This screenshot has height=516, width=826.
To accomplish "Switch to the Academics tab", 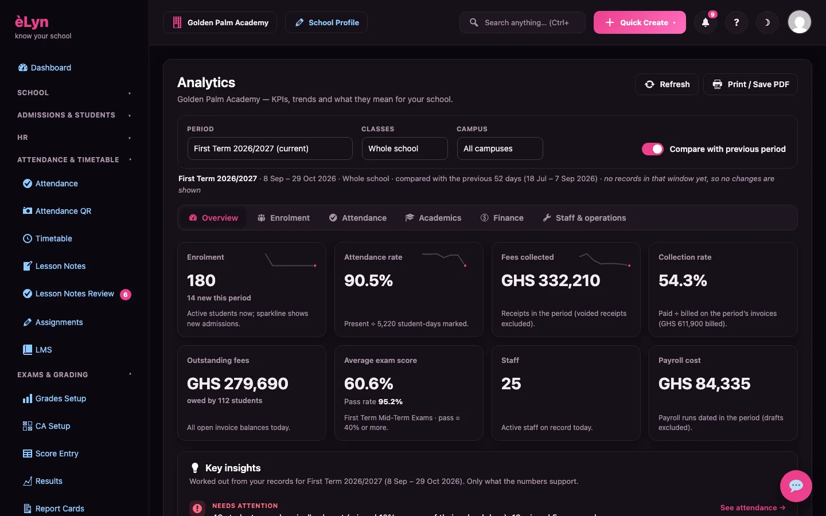I will [x=433, y=218].
